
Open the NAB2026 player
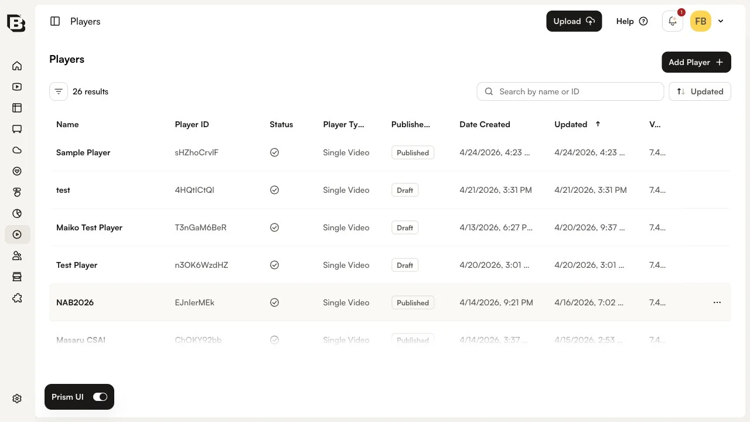(x=75, y=302)
